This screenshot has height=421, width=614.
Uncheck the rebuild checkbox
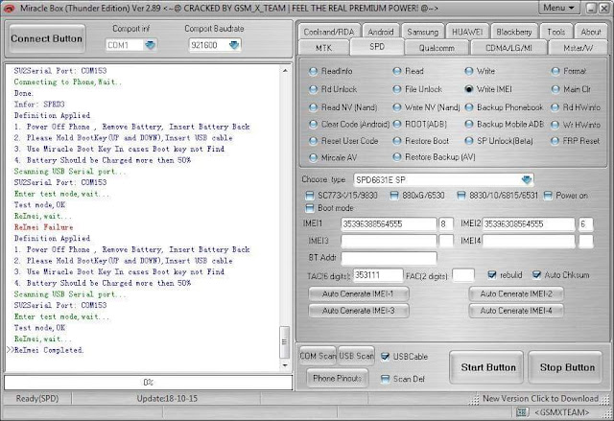(x=492, y=275)
